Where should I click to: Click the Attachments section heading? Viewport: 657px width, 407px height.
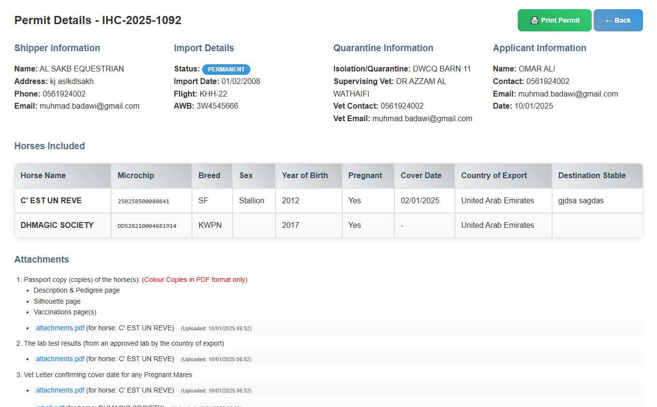pyautogui.click(x=42, y=259)
